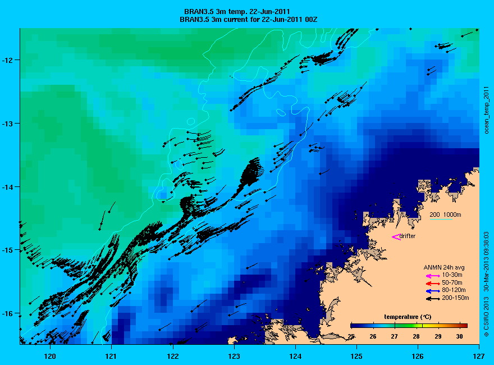Image resolution: width=494 pixels, height=365 pixels.
Task: Click latitude axis label -16
Action: [x=6, y=314]
